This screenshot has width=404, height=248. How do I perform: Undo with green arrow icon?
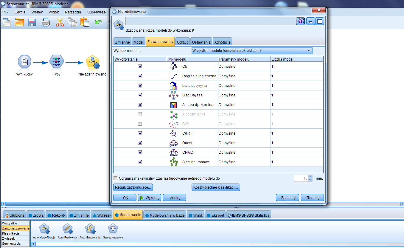click(99, 22)
